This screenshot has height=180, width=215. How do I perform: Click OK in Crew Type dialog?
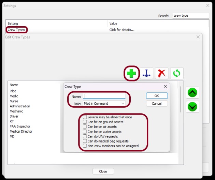pos(157,95)
